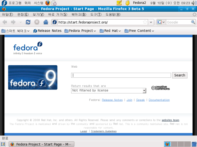Launch the mail client panel icon

point(54,3)
